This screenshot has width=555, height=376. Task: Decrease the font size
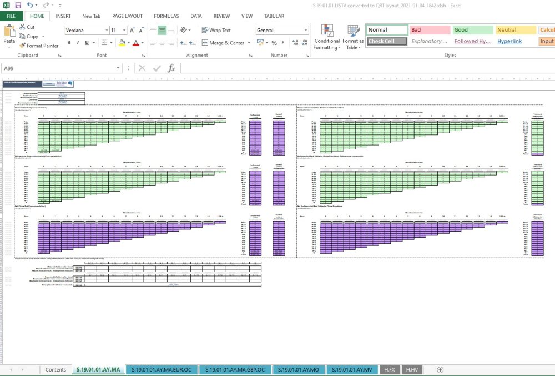pos(141,31)
